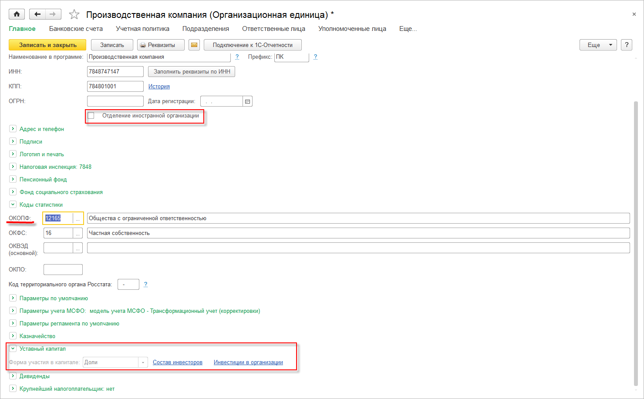644x399 pixels.
Task: Add to favorites with the star icon
Action: [74, 15]
